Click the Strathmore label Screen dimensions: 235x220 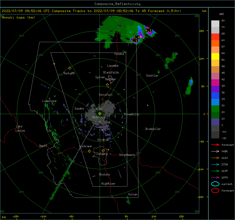point(127,155)
